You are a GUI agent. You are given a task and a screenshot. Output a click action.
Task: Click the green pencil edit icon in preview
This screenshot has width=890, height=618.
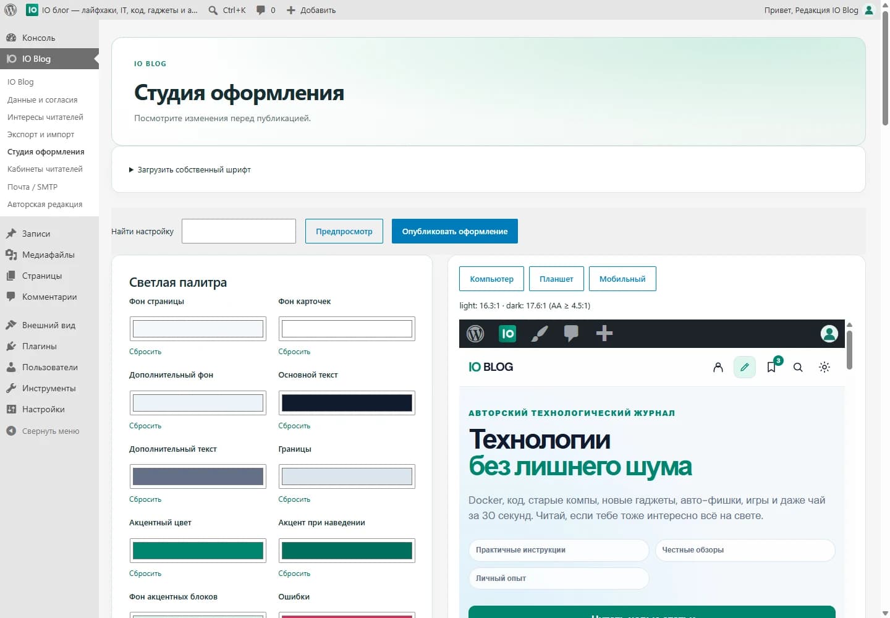pyautogui.click(x=745, y=367)
